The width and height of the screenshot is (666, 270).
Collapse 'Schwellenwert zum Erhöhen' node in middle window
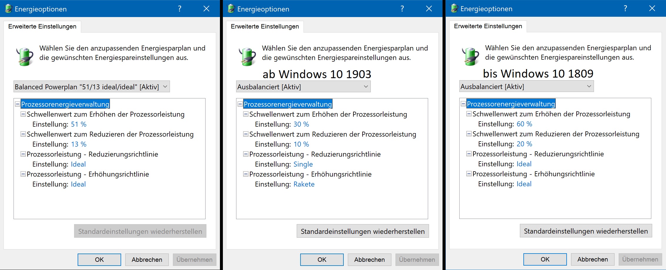pyautogui.click(x=246, y=114)
